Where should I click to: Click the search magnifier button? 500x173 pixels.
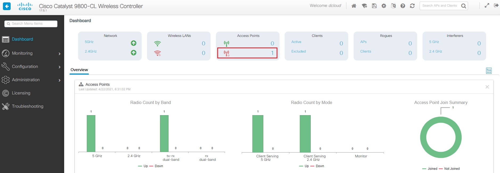click(464, 6)
